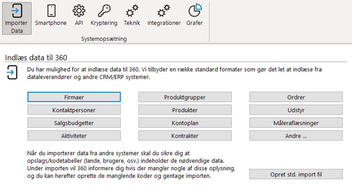Select the Smartphone setup icon

[x=51, y=10]
